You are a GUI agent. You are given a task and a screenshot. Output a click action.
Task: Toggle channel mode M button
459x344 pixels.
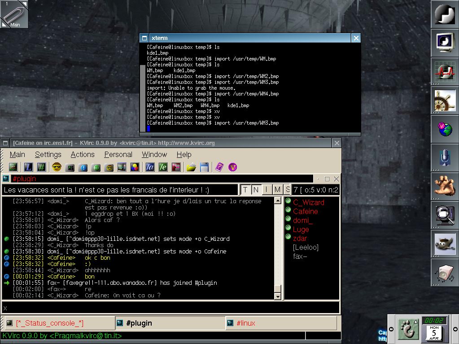tap(277, 190)
